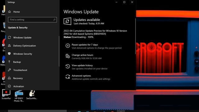This screenshot has width=199, height=112.
Task: Open the SeeSunMa desktop shortcut
Action: 32,95
